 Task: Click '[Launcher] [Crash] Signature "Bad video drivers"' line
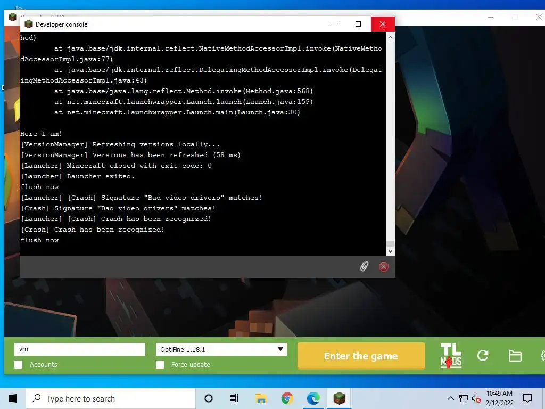(141, 198)
